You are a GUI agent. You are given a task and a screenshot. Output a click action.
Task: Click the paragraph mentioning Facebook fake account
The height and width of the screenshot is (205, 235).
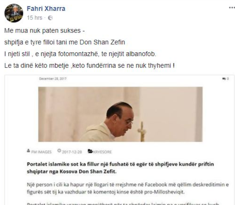point(128,188)
